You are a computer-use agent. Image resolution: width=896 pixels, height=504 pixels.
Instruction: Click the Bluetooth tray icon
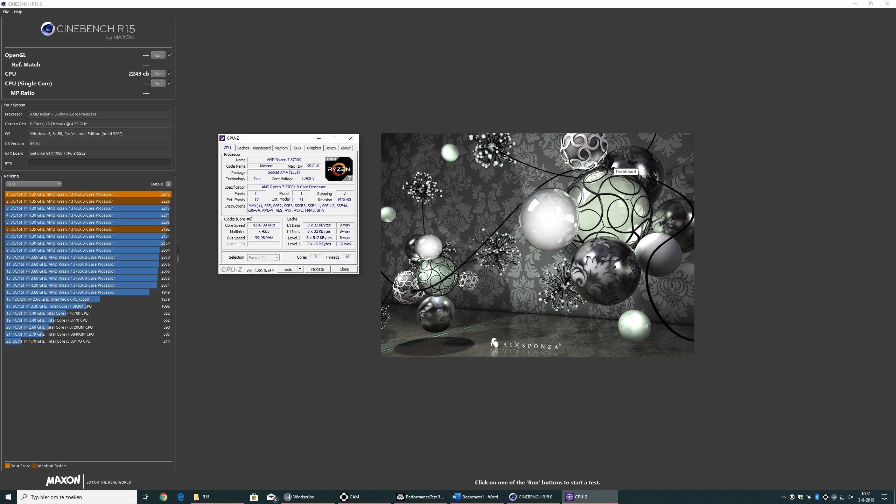point(817,497)
